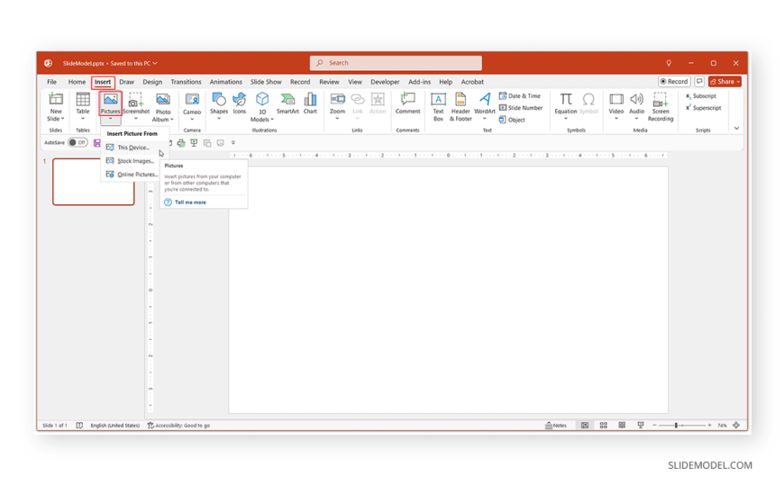Switch to Reading view
Screen dimensions: 784x485
pyautogui.click(x=622, y=426)
